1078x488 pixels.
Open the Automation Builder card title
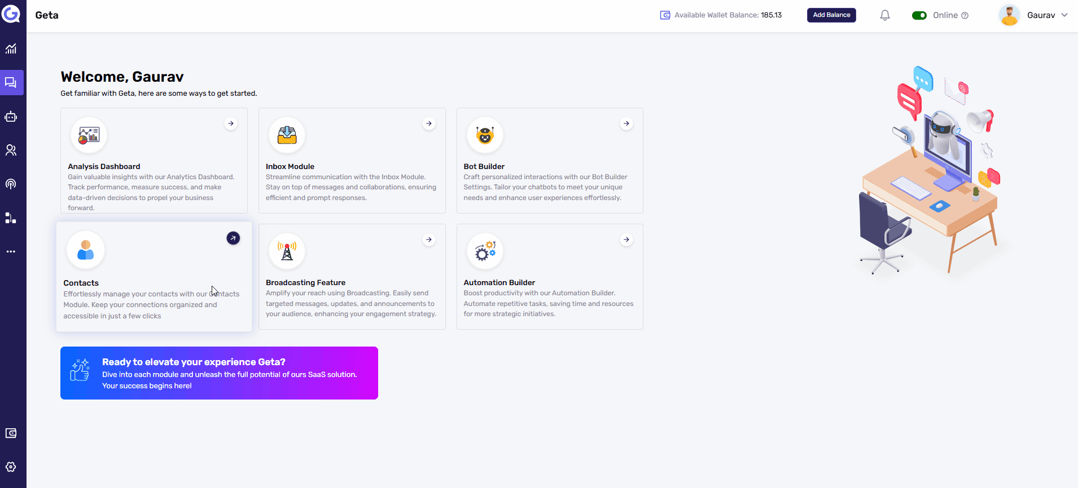pyautogui.click(x=499, y=283)
